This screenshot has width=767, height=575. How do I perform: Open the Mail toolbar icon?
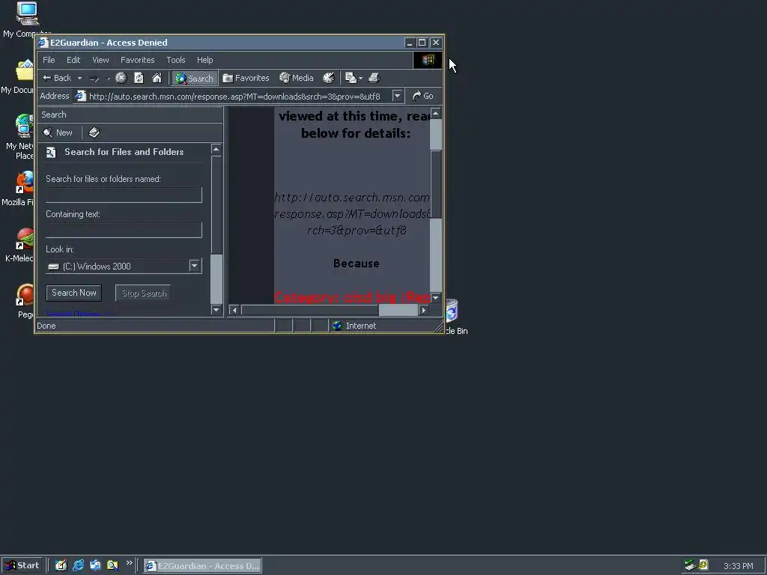351,78
